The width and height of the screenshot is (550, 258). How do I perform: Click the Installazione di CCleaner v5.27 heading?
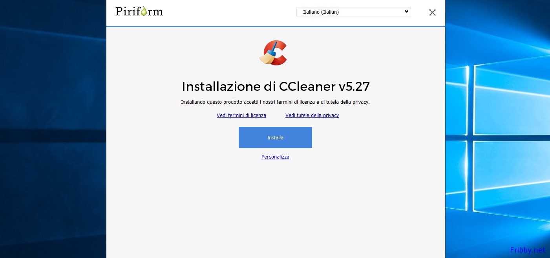[x=276, y=86]
